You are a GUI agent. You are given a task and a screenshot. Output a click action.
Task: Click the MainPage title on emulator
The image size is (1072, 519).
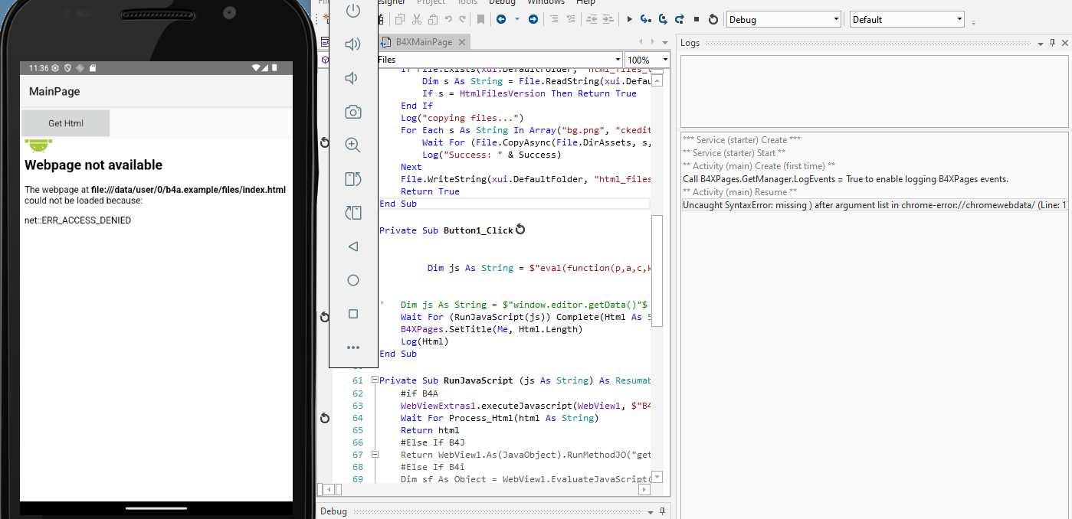point(54,92)
